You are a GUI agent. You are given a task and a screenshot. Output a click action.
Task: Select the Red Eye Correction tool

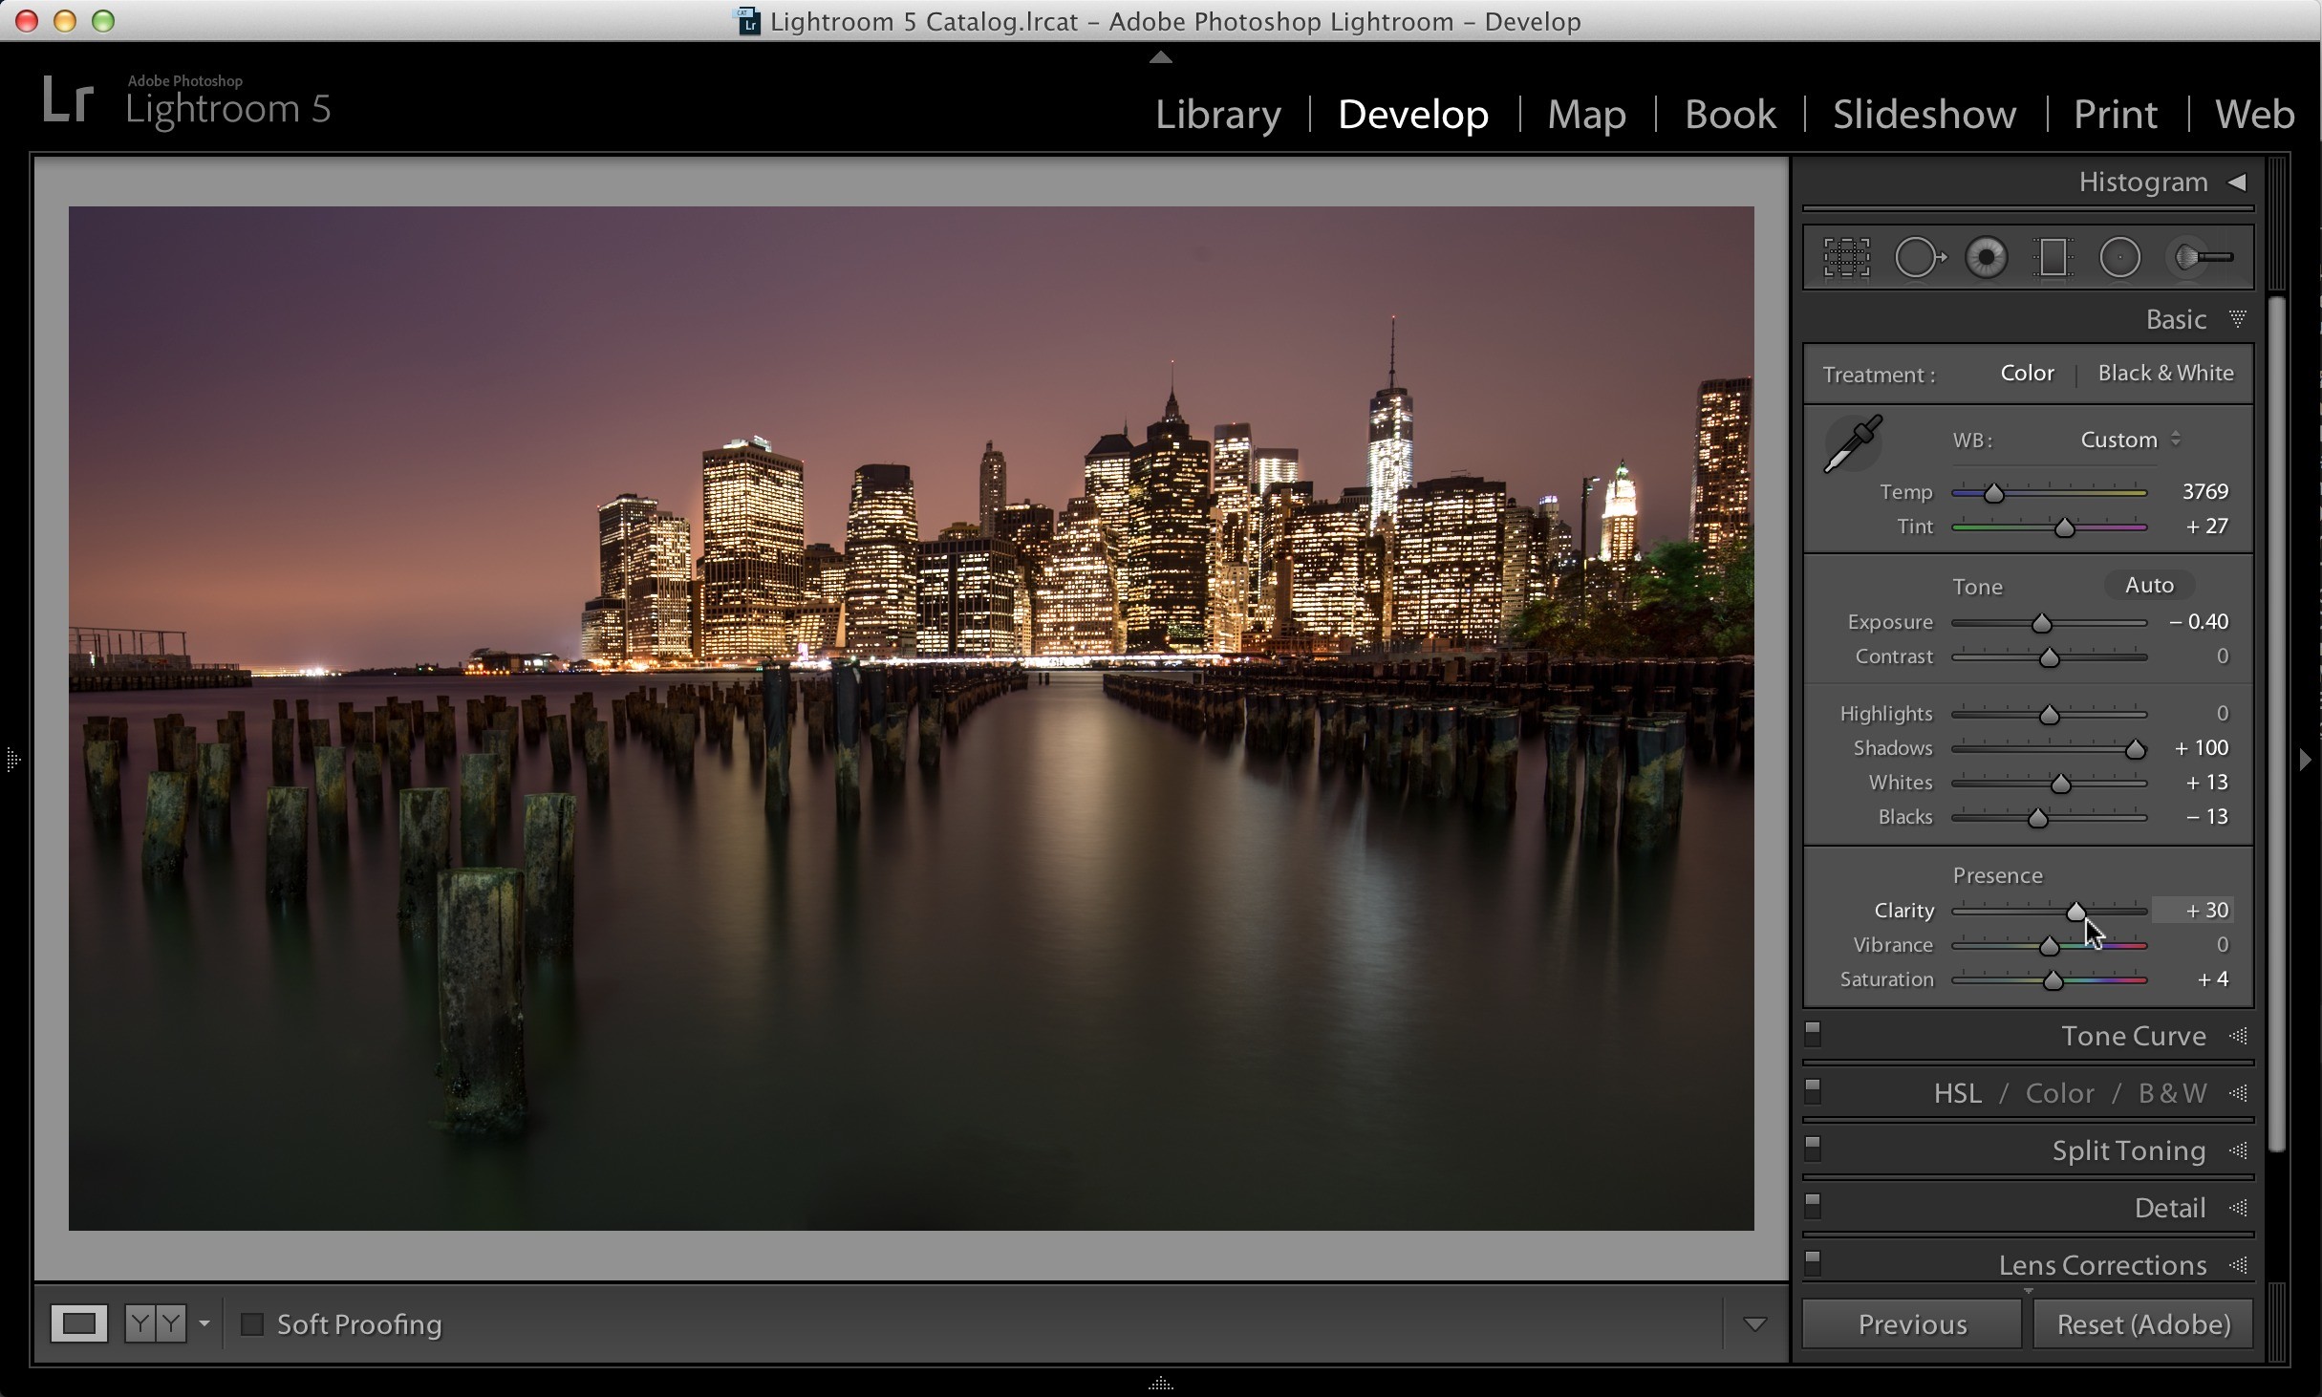coord(1987,258)
